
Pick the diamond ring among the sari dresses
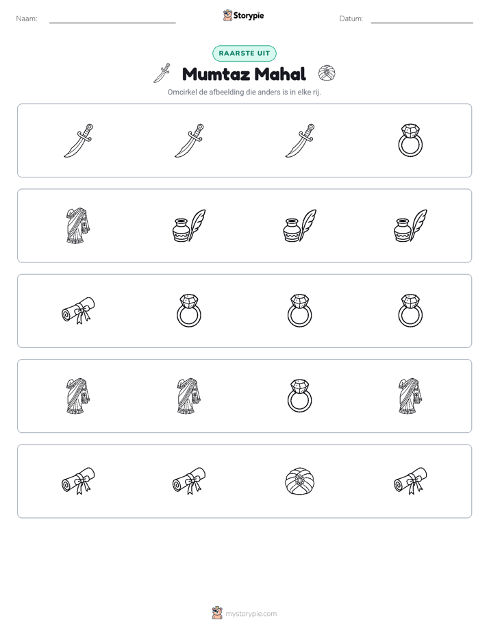point(300,396)
